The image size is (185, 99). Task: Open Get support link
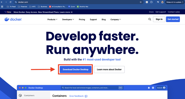(161, 12)
